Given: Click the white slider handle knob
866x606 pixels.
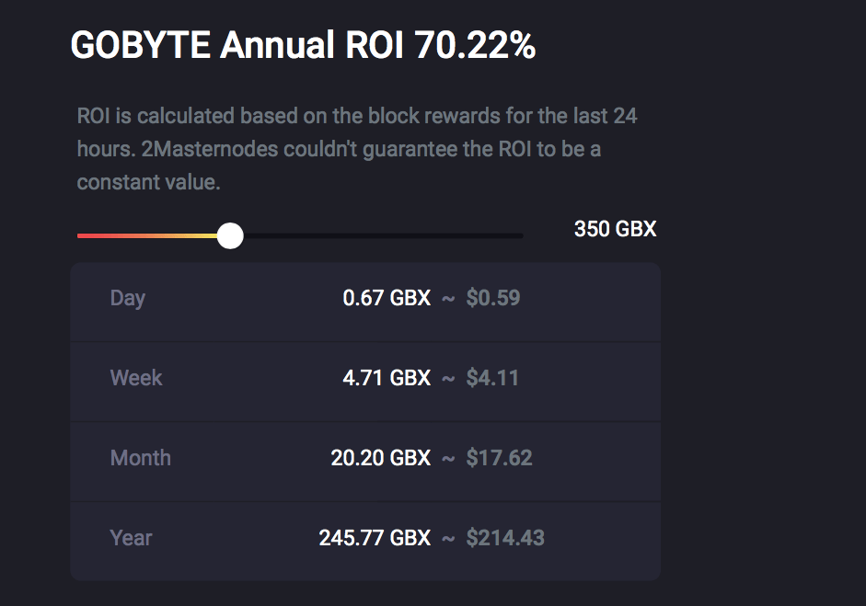Looking at the screenshot, I should click(x=230, y=236).
